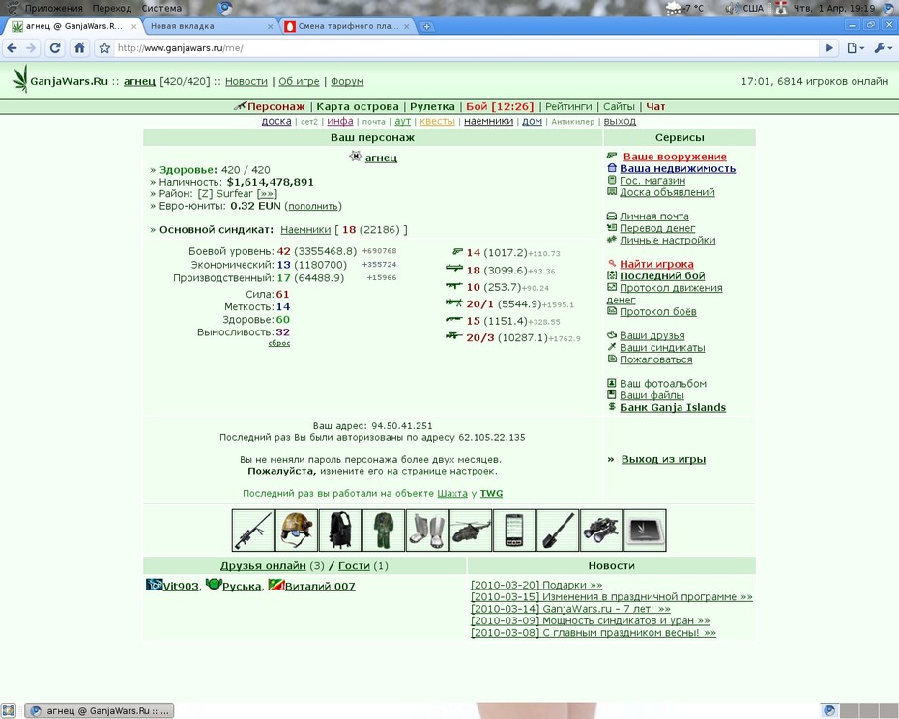
Task: Close the Новая вкладка tab
Action: 271,26
